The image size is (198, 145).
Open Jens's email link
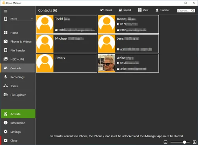tap(136, 49)
